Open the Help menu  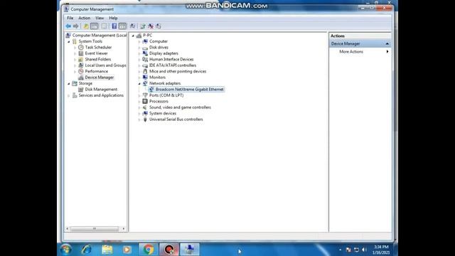click(x=113, y=18)
